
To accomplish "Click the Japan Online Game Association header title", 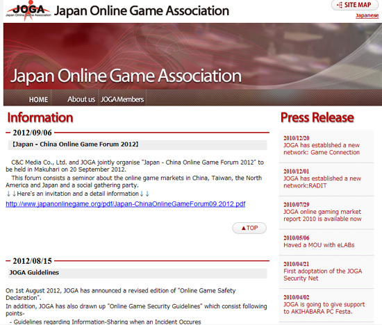I will [x=142, y=11].
